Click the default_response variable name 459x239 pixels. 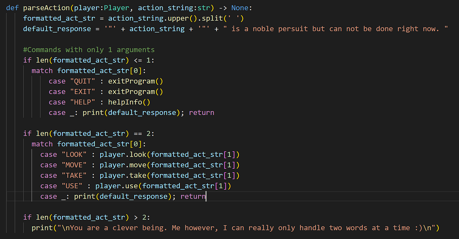56,28
